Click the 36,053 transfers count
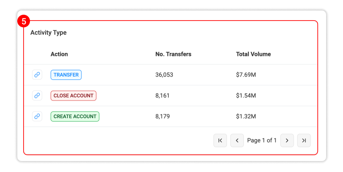 (x=164, y=75)
